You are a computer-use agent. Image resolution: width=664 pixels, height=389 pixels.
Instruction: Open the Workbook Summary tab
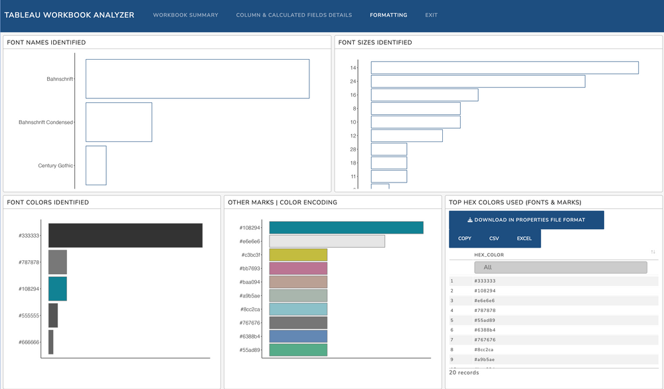[x=185, y=15]
